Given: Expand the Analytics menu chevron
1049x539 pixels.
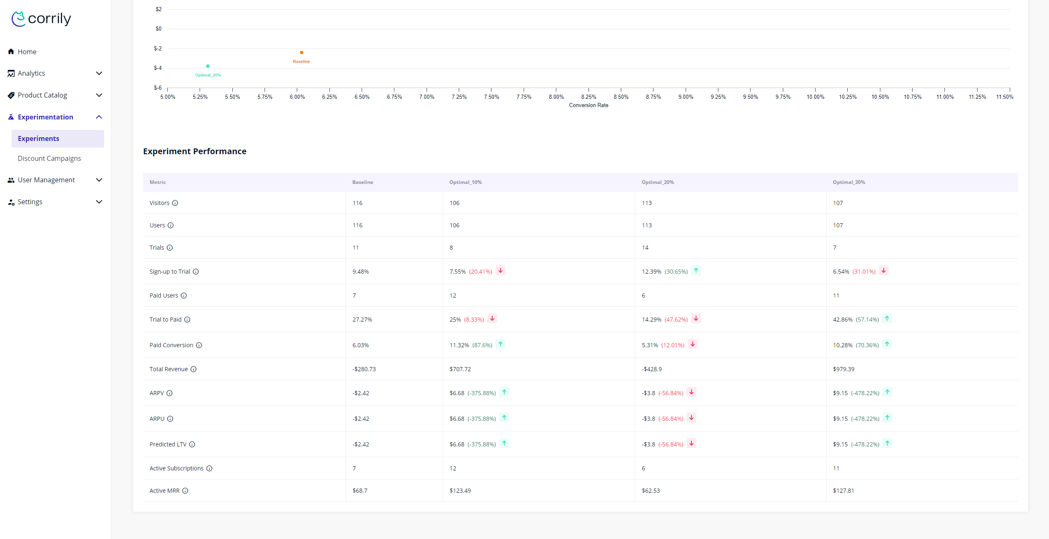Looking at the screenshot, I should 99,73.
